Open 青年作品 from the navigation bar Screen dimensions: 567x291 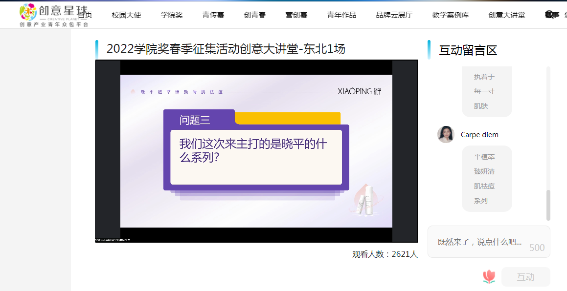coord(342,15)
